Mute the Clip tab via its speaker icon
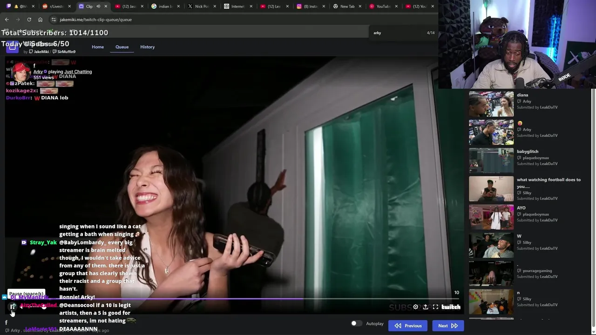This screenshot has height=335, width=596. coord(98,6)
